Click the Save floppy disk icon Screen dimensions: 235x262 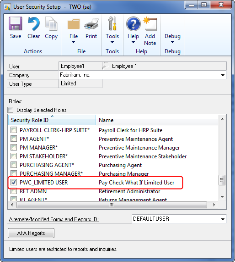click(16, 23)
